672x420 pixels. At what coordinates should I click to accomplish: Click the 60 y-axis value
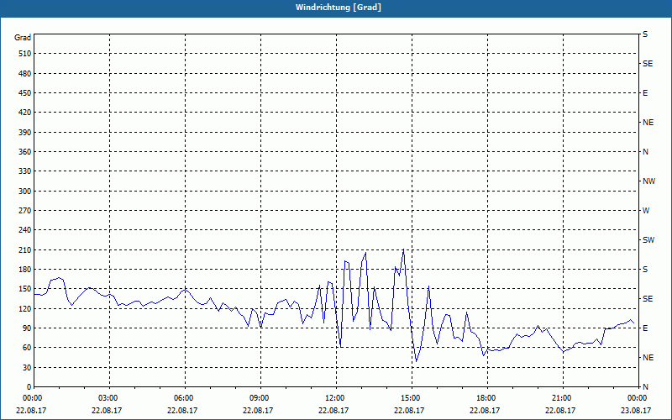point(27,348)
